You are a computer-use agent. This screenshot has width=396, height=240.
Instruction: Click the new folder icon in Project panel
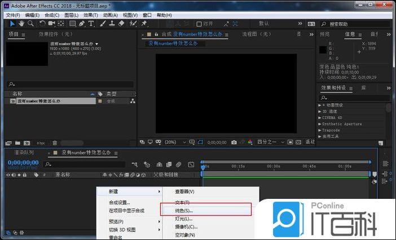pyautogui.click(x=18, y=143)
